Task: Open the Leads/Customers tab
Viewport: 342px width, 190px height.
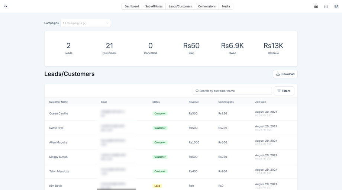Action: coord(180,6)
